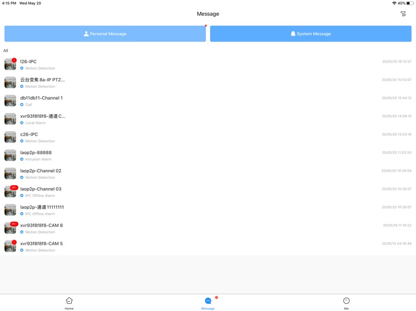Tap the unread badge on xvr93f8f8f8-CAM 5
Image resolution: width=416 pixels, height=311 pixels.
[14, 242]
